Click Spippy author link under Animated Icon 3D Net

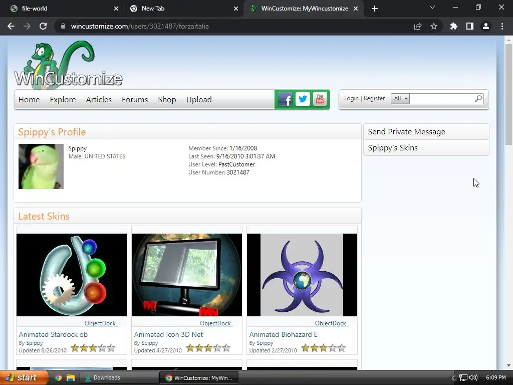(149, 343)
